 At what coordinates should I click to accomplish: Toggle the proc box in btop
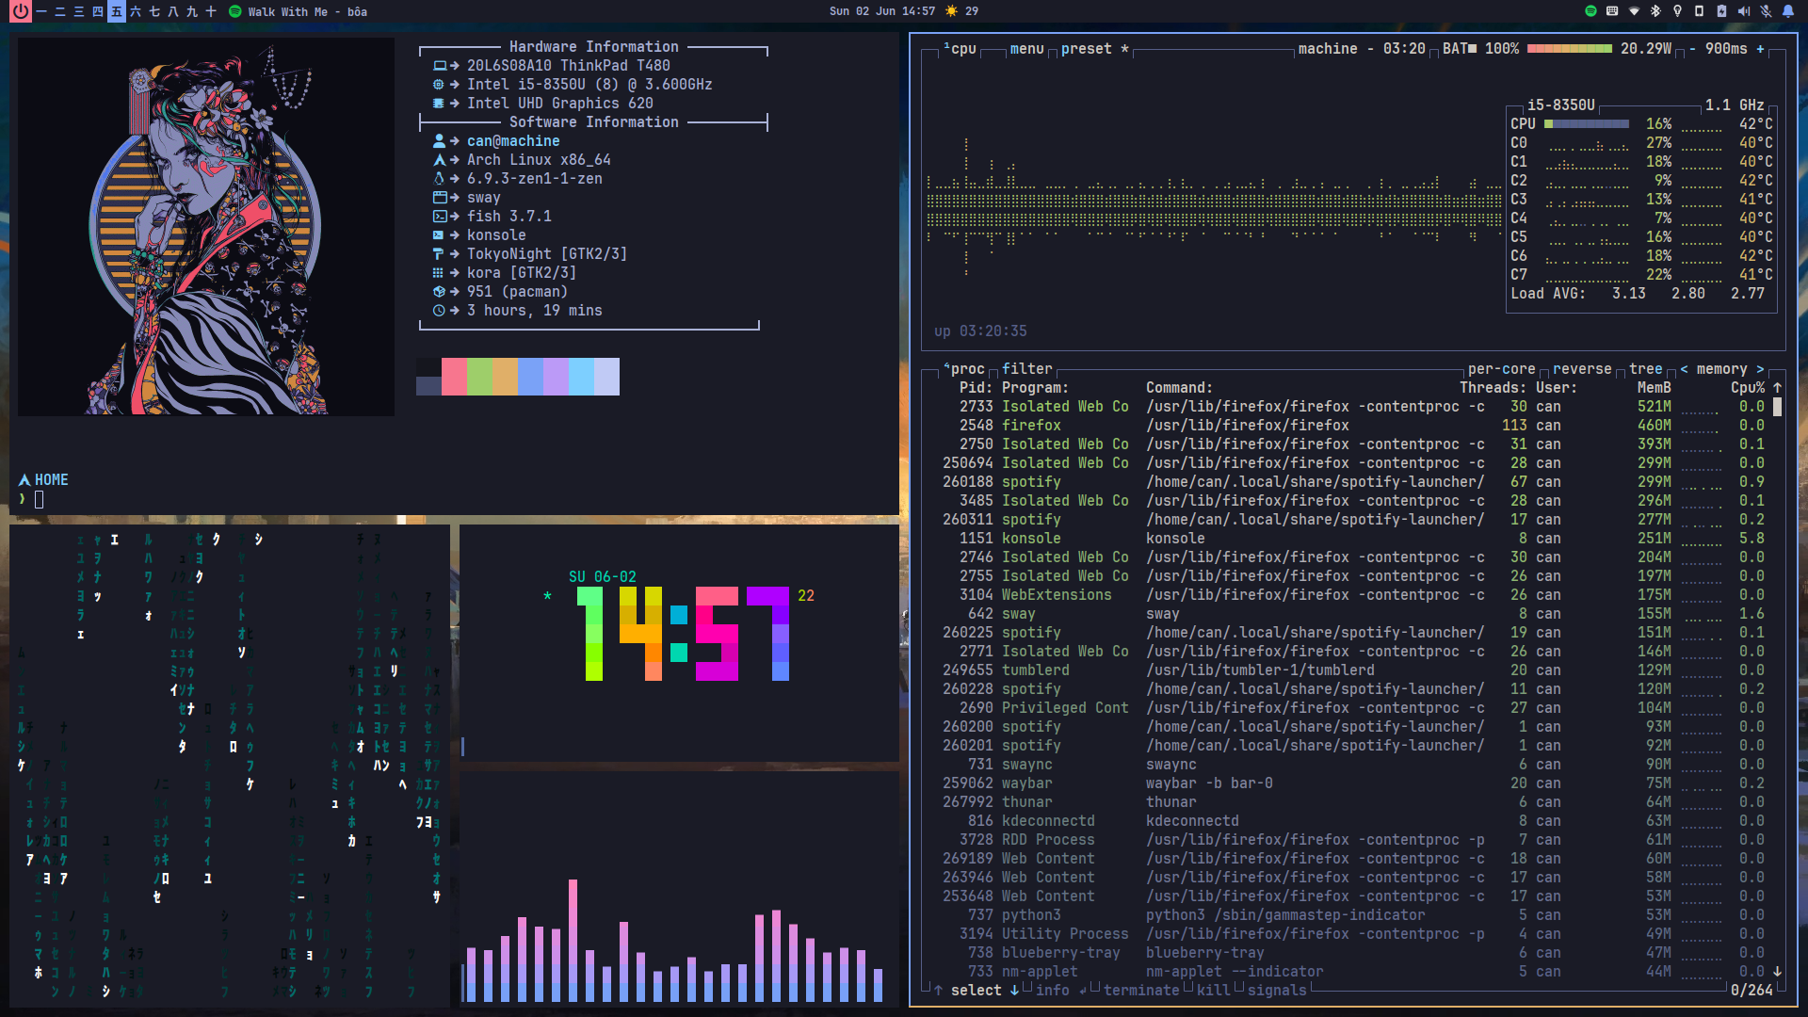point(964,369)
